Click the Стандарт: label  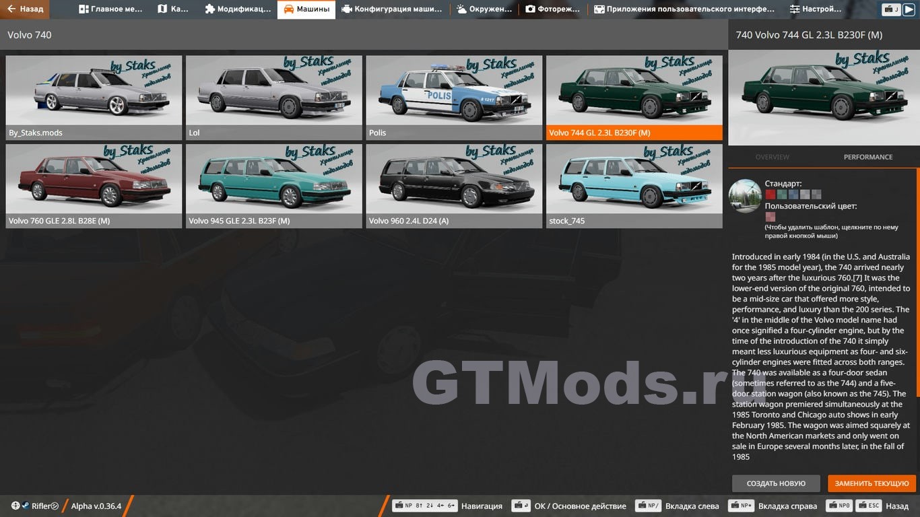783,183
